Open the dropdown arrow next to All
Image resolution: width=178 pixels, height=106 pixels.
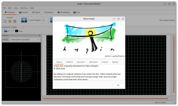[12, 31]
